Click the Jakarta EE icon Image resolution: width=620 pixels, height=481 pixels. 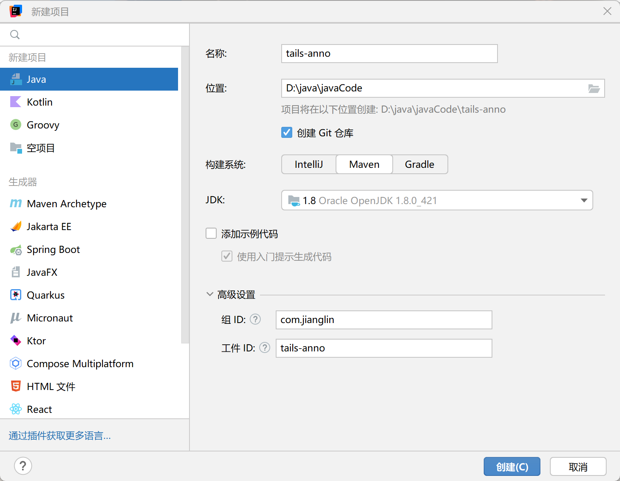(16, 227)
